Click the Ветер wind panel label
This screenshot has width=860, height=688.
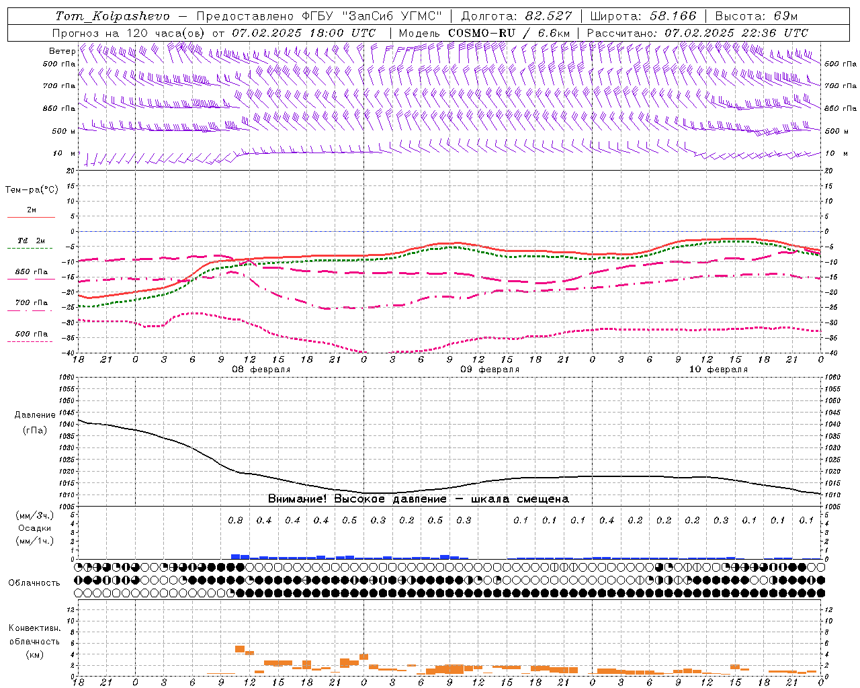(62, 51)
